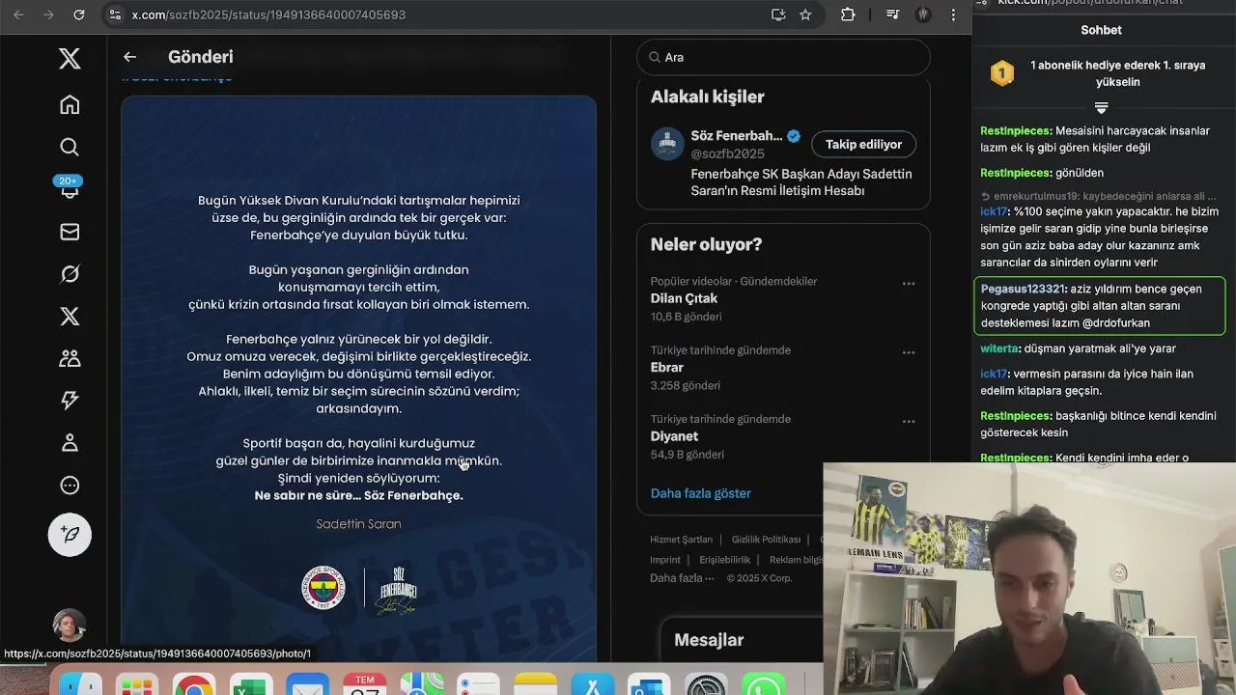Image resolution: width=1236 pixels, height=695 pixels.
Task: Open Söz Fenerbahçe profile avatar
Action: point(667,144)
